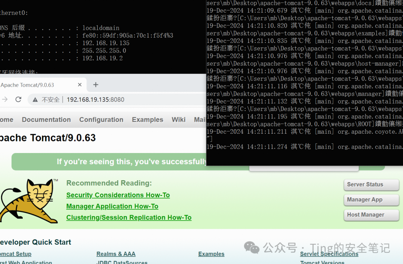
Task: Click the Recommended Reading heading
Action: click(x=109, y=183)
